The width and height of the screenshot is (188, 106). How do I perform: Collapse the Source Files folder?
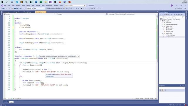(162, 33)
